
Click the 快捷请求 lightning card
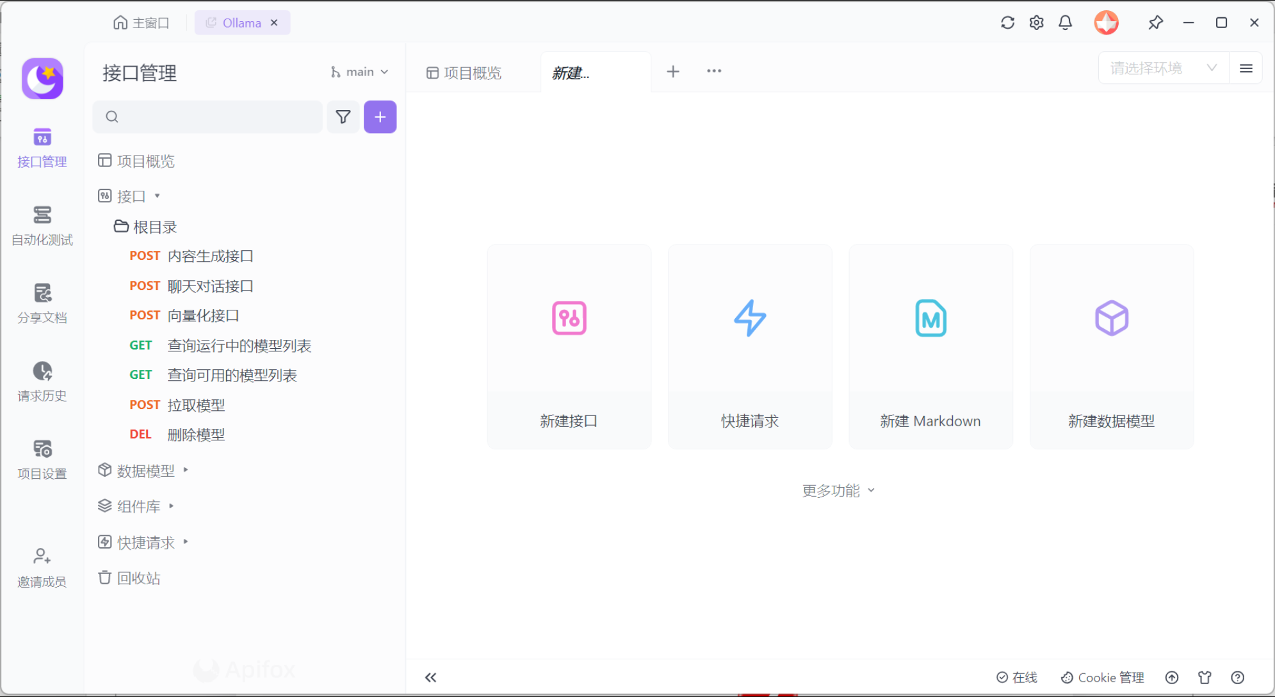click(750, 346)
